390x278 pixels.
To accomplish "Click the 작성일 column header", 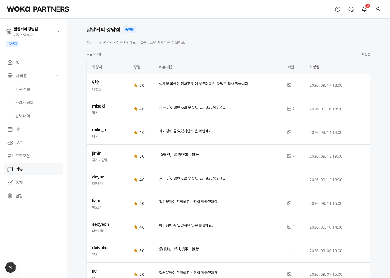I will tap(314, 67).
